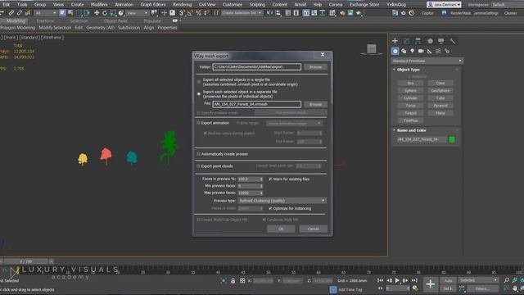Click the Zoom viewport navigation icon

tap(507, 280)
